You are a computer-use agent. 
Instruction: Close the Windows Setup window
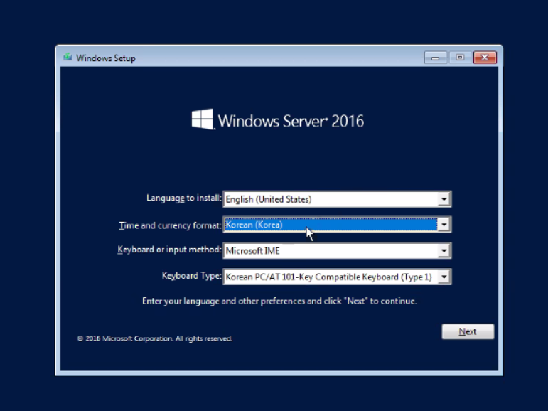[485, 58]
